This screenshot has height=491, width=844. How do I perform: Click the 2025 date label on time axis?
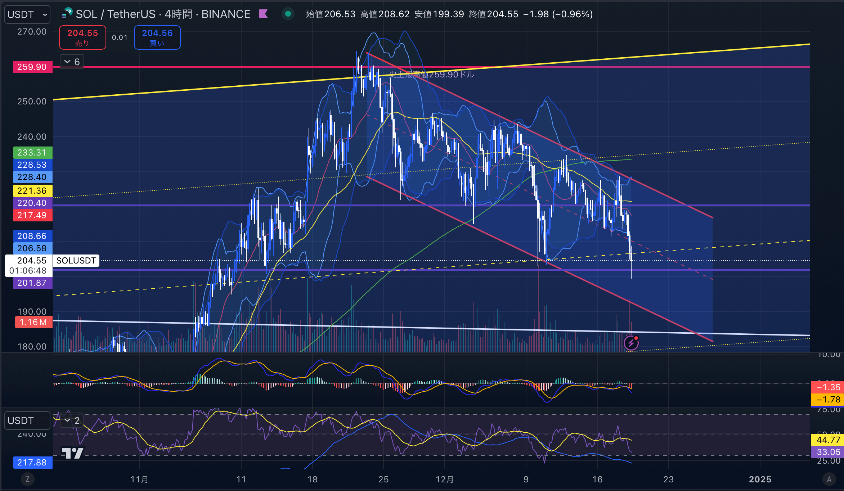coord(760,479)
